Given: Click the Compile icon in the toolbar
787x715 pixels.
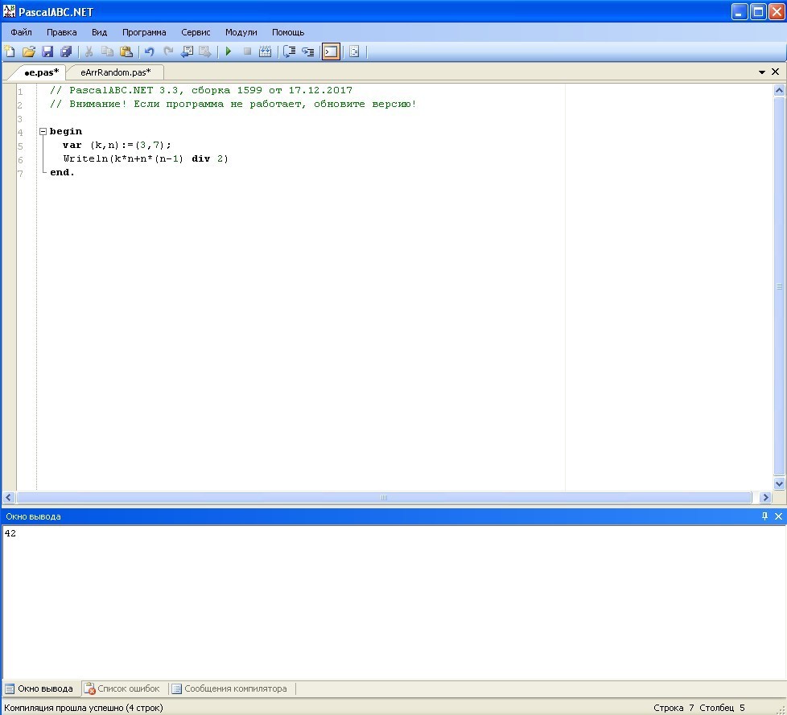Looking at the screenshot, I should (265, 51).
